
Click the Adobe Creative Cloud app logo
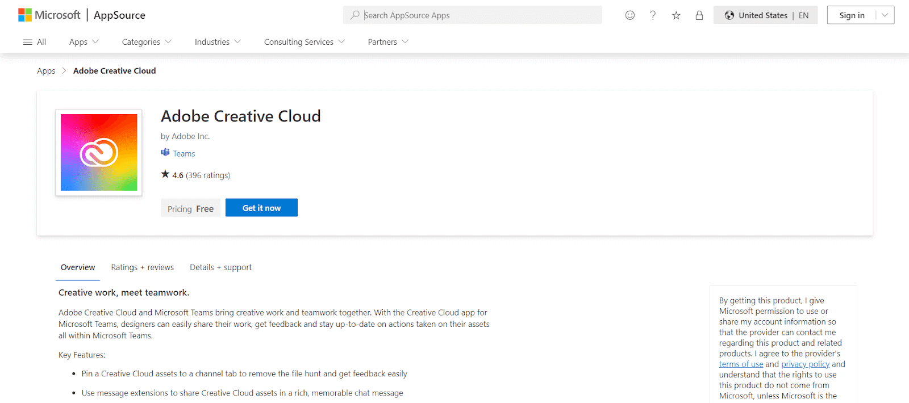[99, 152]
